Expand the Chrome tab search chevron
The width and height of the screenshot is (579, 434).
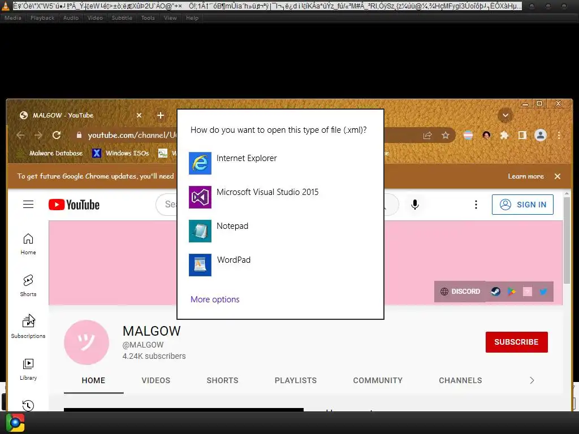505,115
